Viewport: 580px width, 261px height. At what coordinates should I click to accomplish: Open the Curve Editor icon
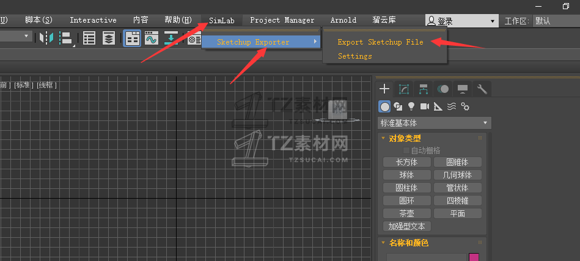coord(152,38)
